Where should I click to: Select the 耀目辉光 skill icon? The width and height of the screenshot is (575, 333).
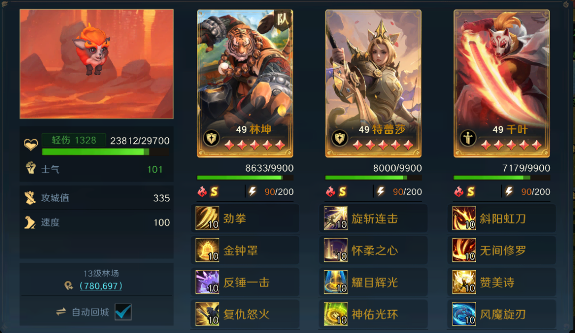tap(335, 282)
